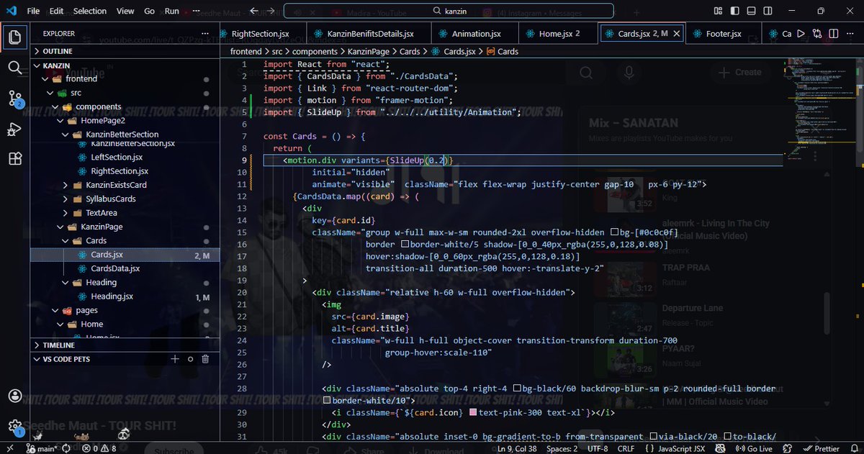Add a pet with the plus icon
Viewport: 864px width, 454px height.
175,358
